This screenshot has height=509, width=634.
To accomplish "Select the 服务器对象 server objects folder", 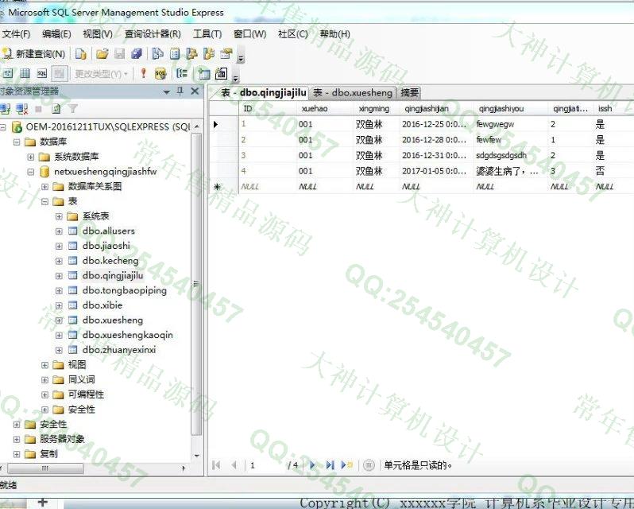I will click(62, 438).
